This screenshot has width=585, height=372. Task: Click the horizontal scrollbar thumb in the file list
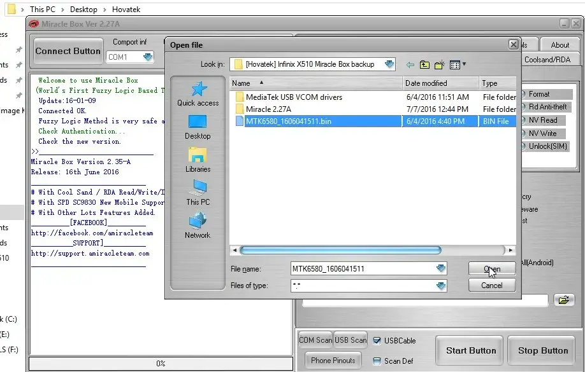(340, 251)
